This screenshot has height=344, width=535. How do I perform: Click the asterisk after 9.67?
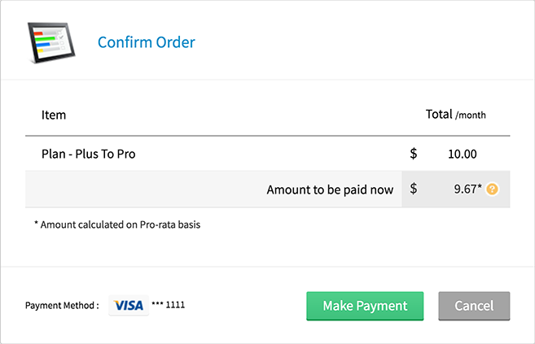point(480,185)
